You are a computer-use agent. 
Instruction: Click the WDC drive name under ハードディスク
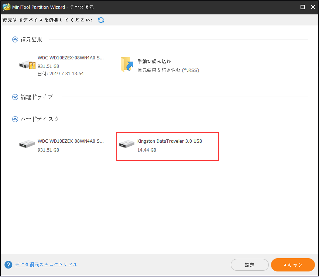coord(71,141)
